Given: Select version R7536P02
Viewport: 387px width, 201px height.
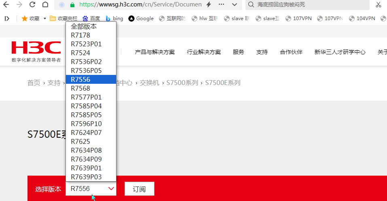Looking at the screenshot, I should [91, 62].
